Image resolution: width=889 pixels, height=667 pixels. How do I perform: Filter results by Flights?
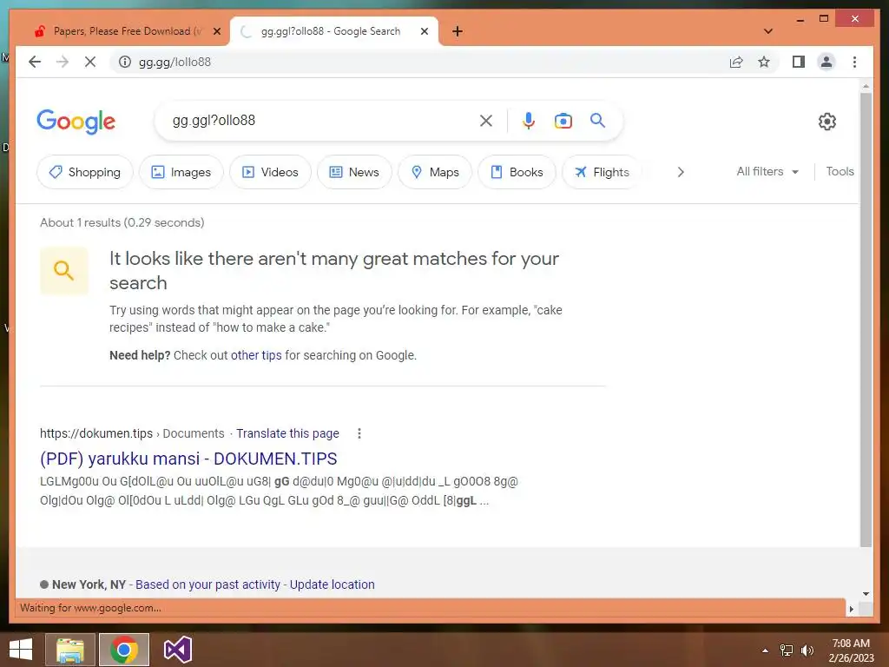603,172
